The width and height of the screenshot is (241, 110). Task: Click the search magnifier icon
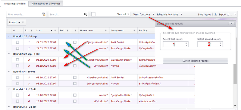point(86,14)
